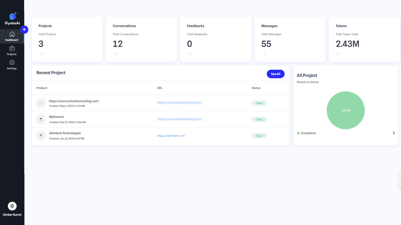
Task: Click the arrow under Total Token Used
Action: [x=338, y=54]
